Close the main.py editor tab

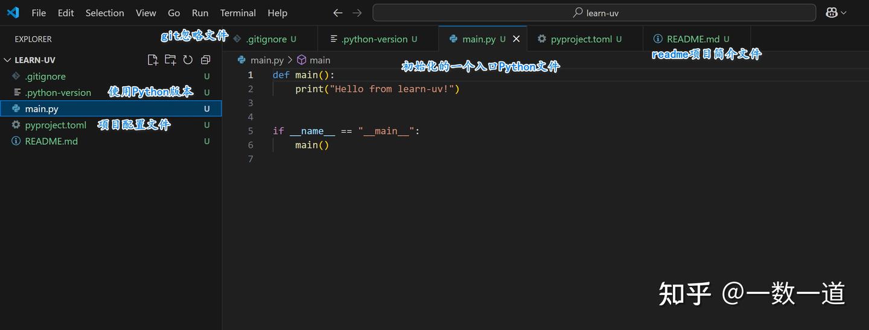coord(516,39)
